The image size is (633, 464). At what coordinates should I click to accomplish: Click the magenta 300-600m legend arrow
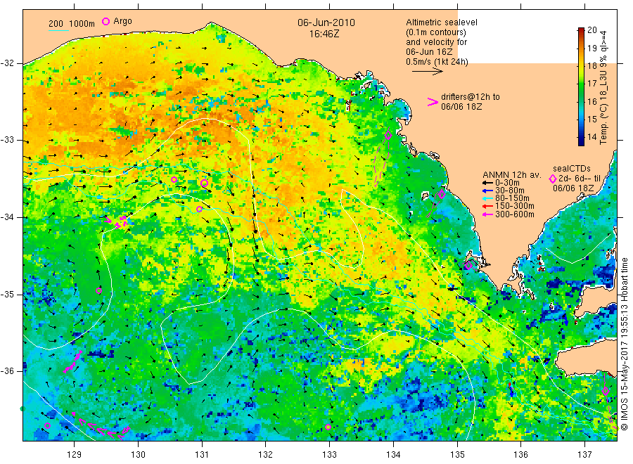[487, 214]
